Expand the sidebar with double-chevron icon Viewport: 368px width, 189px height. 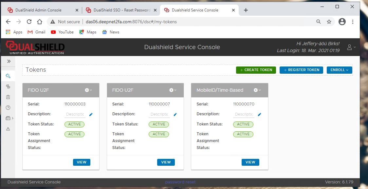click(9, 61)
